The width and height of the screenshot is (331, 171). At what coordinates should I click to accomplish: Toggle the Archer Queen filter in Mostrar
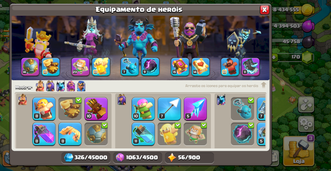pos(50,86)
